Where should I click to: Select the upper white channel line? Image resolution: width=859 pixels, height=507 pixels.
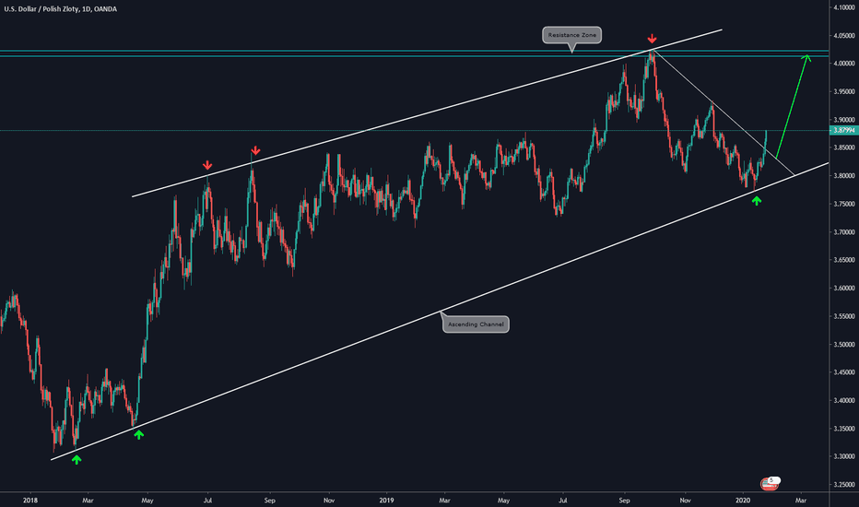(428, 112)
